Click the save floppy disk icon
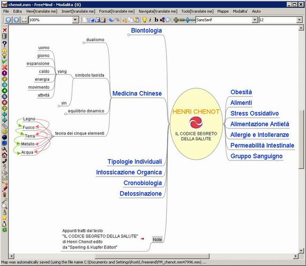Screen dimensions: 306x266 point(97,20)
